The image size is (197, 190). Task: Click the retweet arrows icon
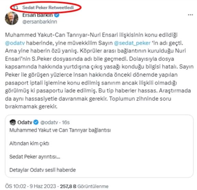point(16,7)
